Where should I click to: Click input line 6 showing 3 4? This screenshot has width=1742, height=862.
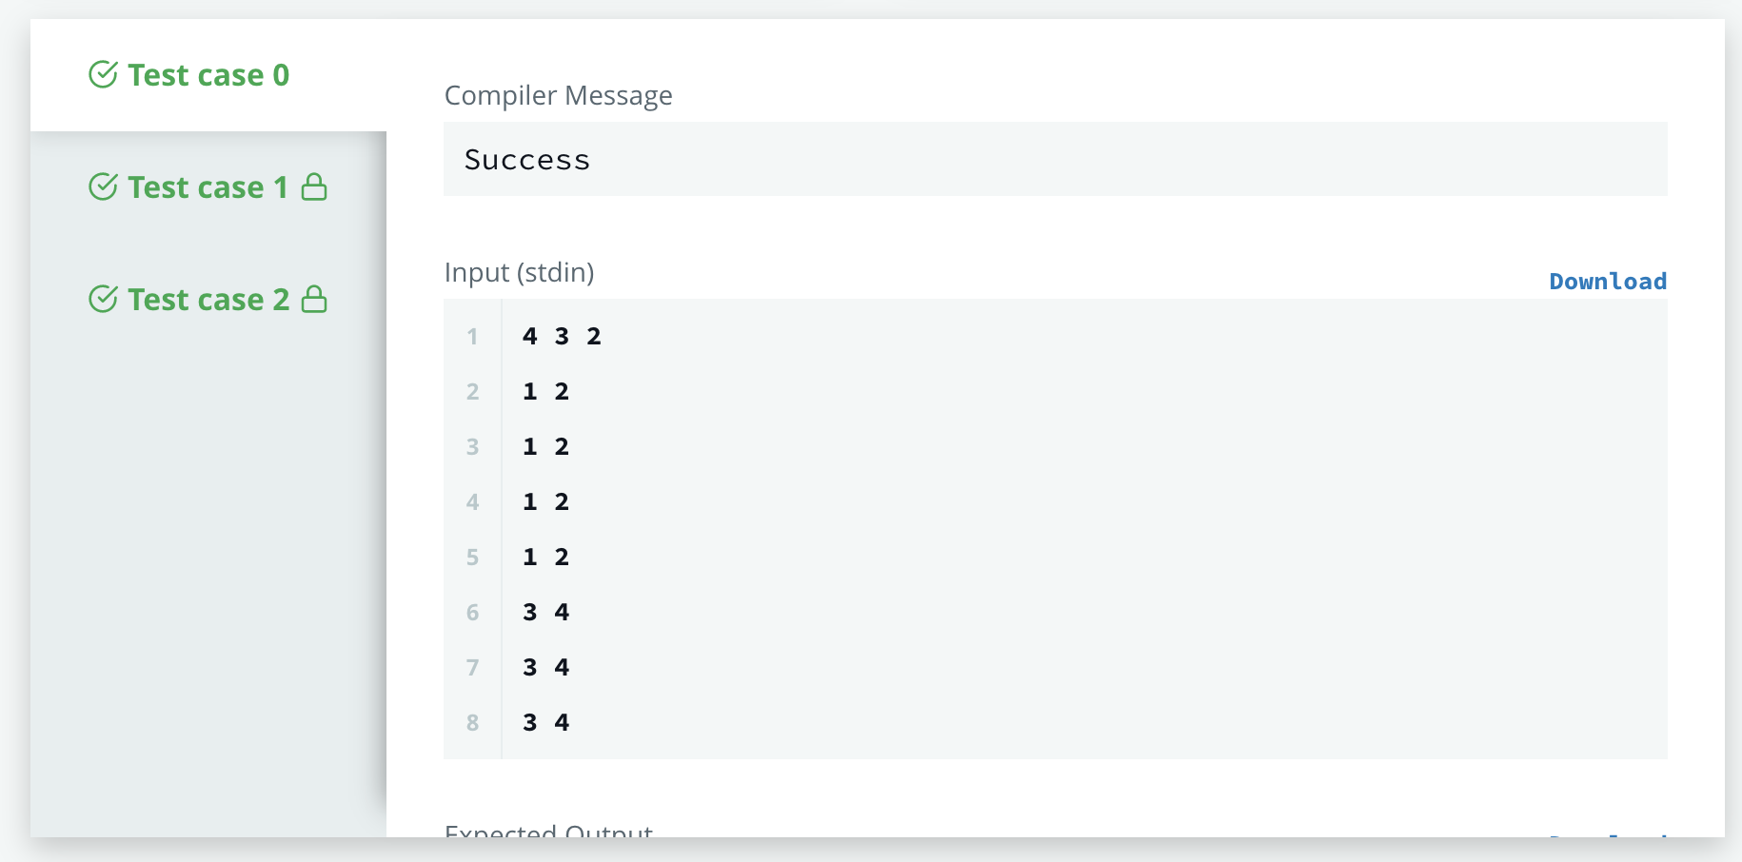click(546, 612)
